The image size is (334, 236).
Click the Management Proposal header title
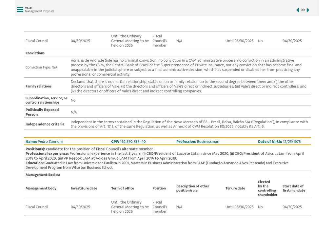[39, 11]
